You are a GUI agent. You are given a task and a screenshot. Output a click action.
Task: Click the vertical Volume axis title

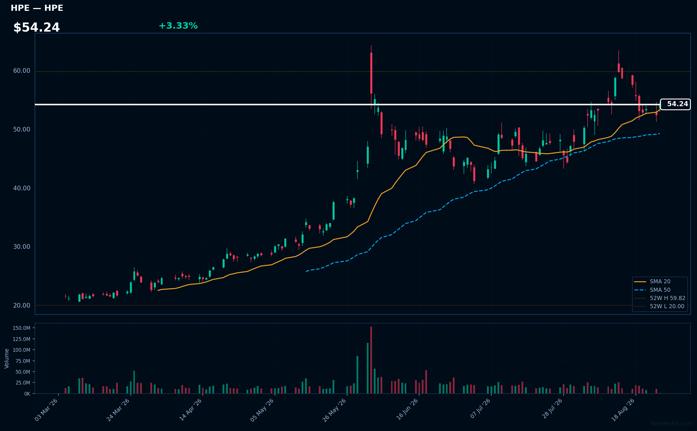click(x=7, y=358)
